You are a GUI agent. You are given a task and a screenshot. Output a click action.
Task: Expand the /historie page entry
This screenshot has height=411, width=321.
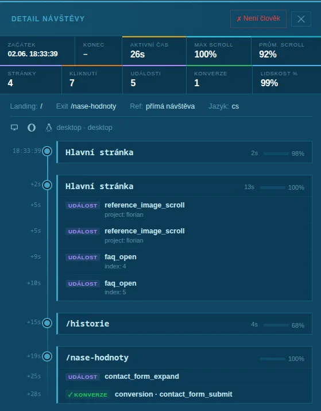click(x=184, y=324)
